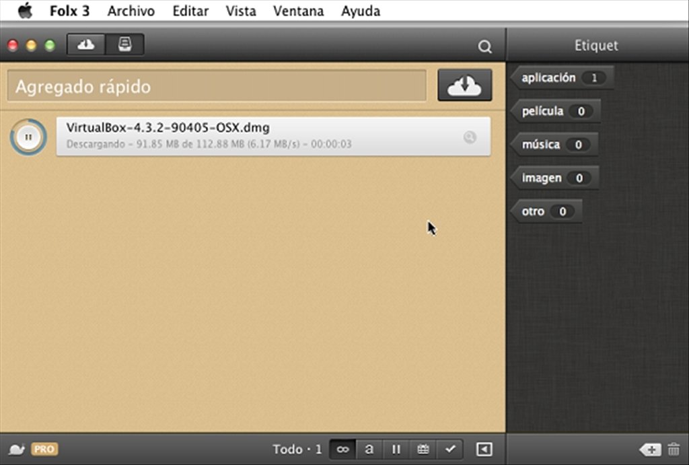Open the Apple menu
The image size is (689, 465).
pyautogui.click(x=25, y=11)
